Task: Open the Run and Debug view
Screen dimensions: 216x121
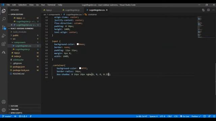Action: click(4, 36)
